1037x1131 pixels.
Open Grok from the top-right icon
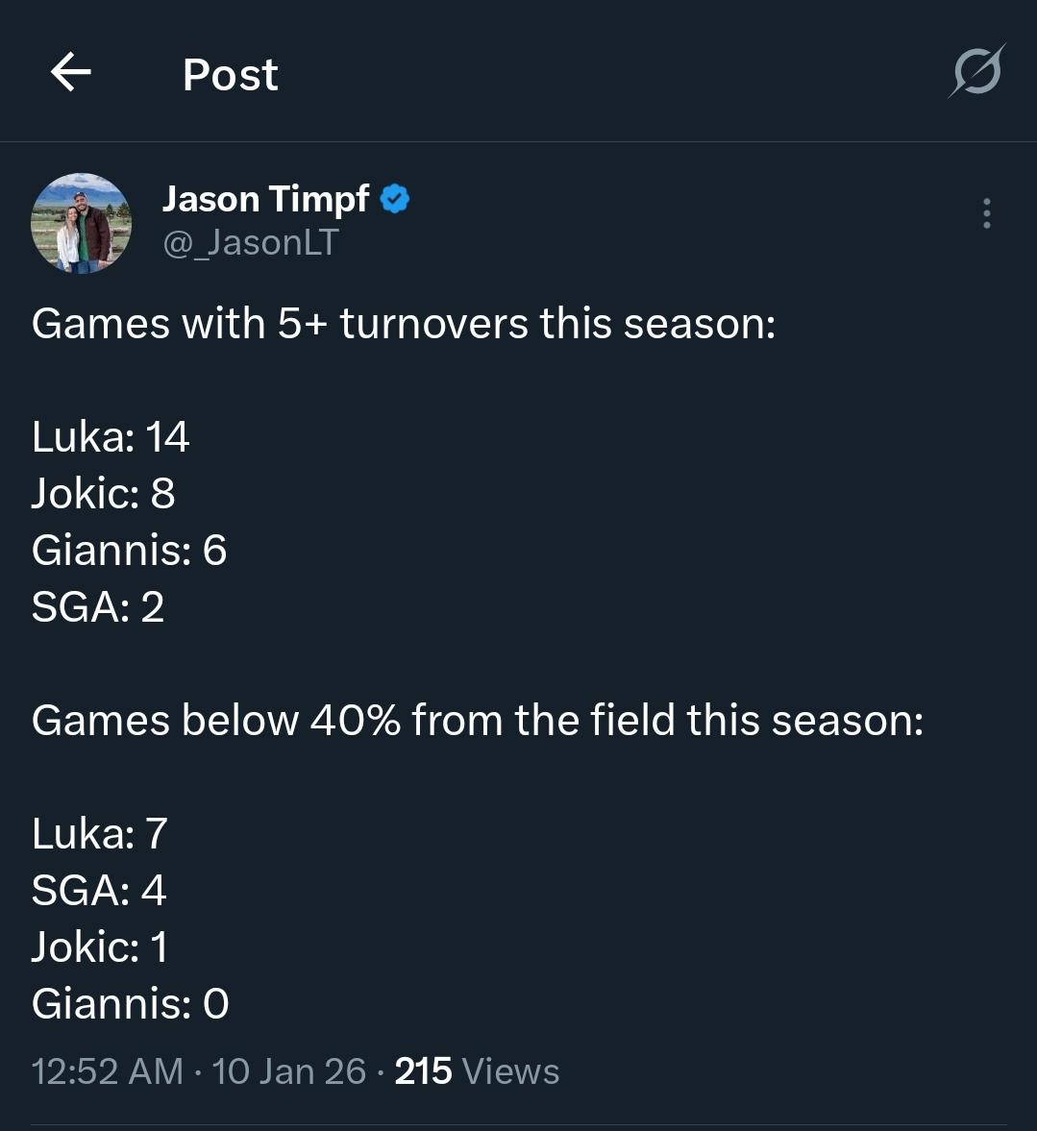coord(976,72)
